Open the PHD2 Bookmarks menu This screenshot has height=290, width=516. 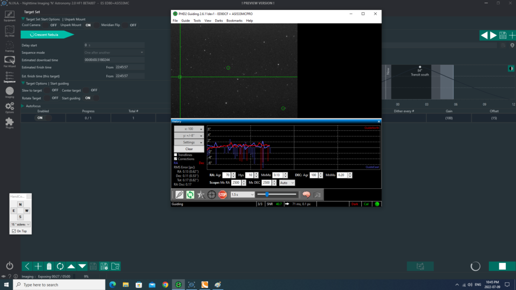(234, 21)
